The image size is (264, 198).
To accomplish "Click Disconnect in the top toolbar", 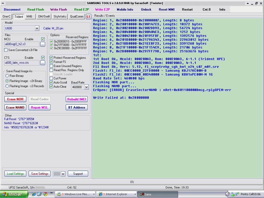I will 12,10.
